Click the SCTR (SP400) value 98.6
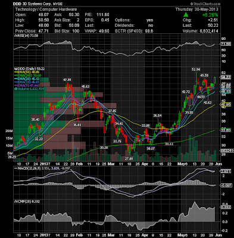Image resolution: width=234 pixels, height=238 pixels. coord(149,31)
